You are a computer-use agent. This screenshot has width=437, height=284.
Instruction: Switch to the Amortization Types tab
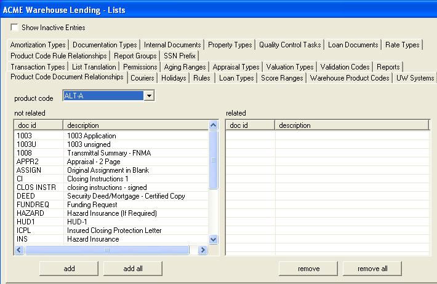click(x=38, y=45)
